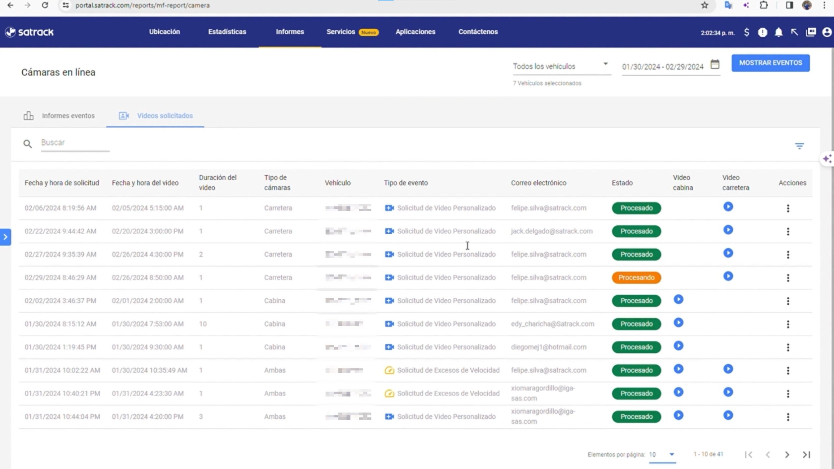
Task: Bookmark this page with the star icon
Action: 705,5
